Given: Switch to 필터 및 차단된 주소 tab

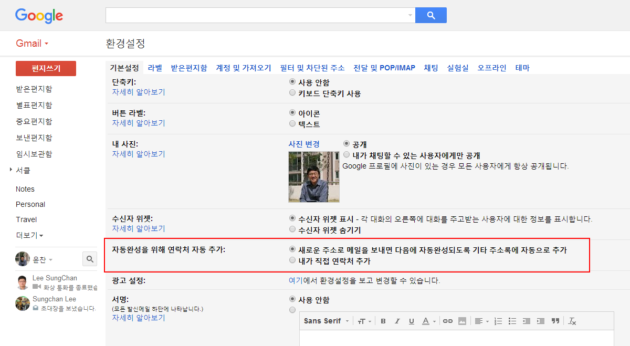Looking at the screenshot, I should point(312,68).
